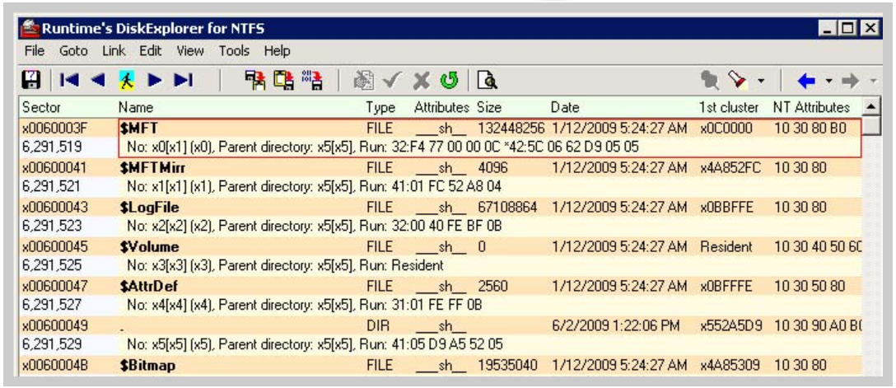The image size is (896, 388).
Task: Jump to the first sector button
Action: coord(68,82)
